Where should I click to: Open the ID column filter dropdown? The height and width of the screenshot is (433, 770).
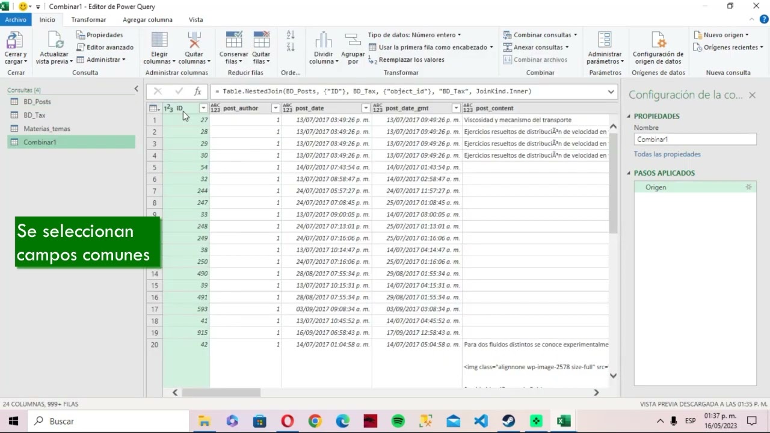pyautogui.click(x=203, y=108)
